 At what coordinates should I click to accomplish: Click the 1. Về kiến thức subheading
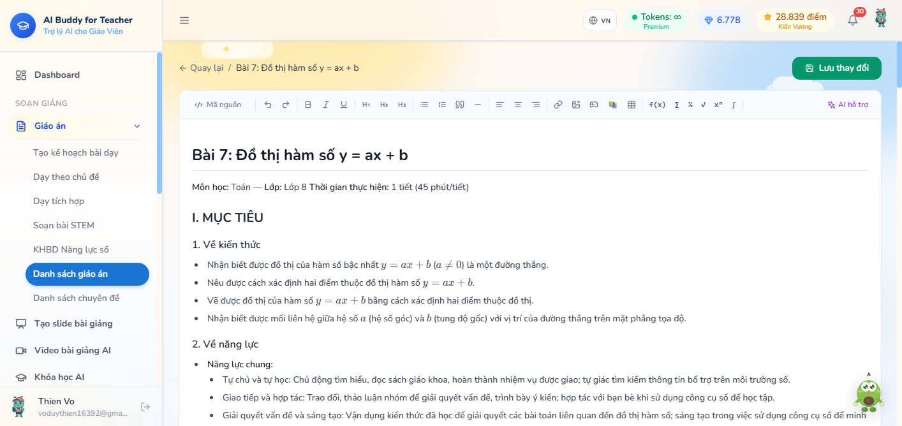226,245
